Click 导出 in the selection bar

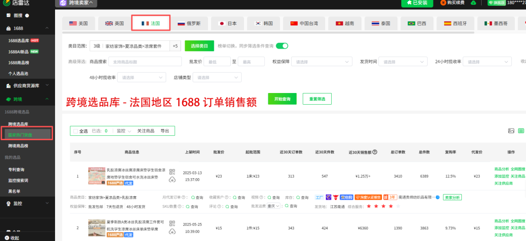coord(165,131)
